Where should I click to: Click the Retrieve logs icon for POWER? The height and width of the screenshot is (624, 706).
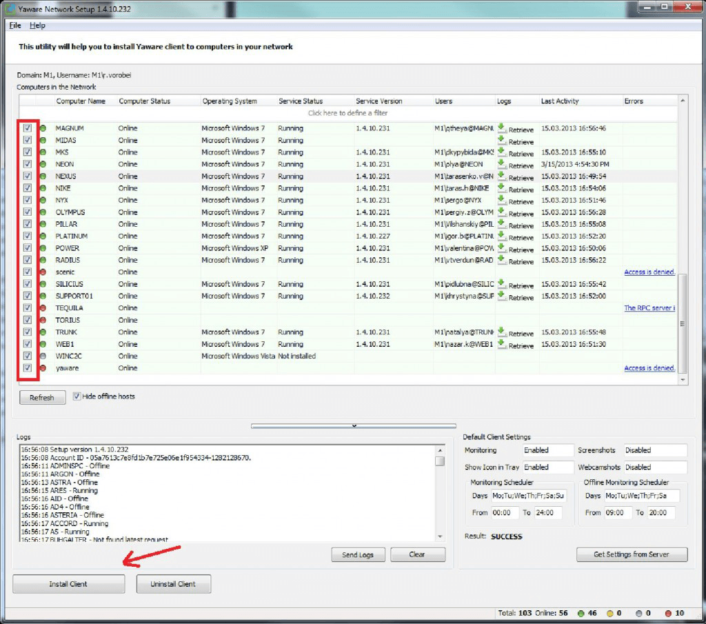pyautogui.click(x=501, y=248)
